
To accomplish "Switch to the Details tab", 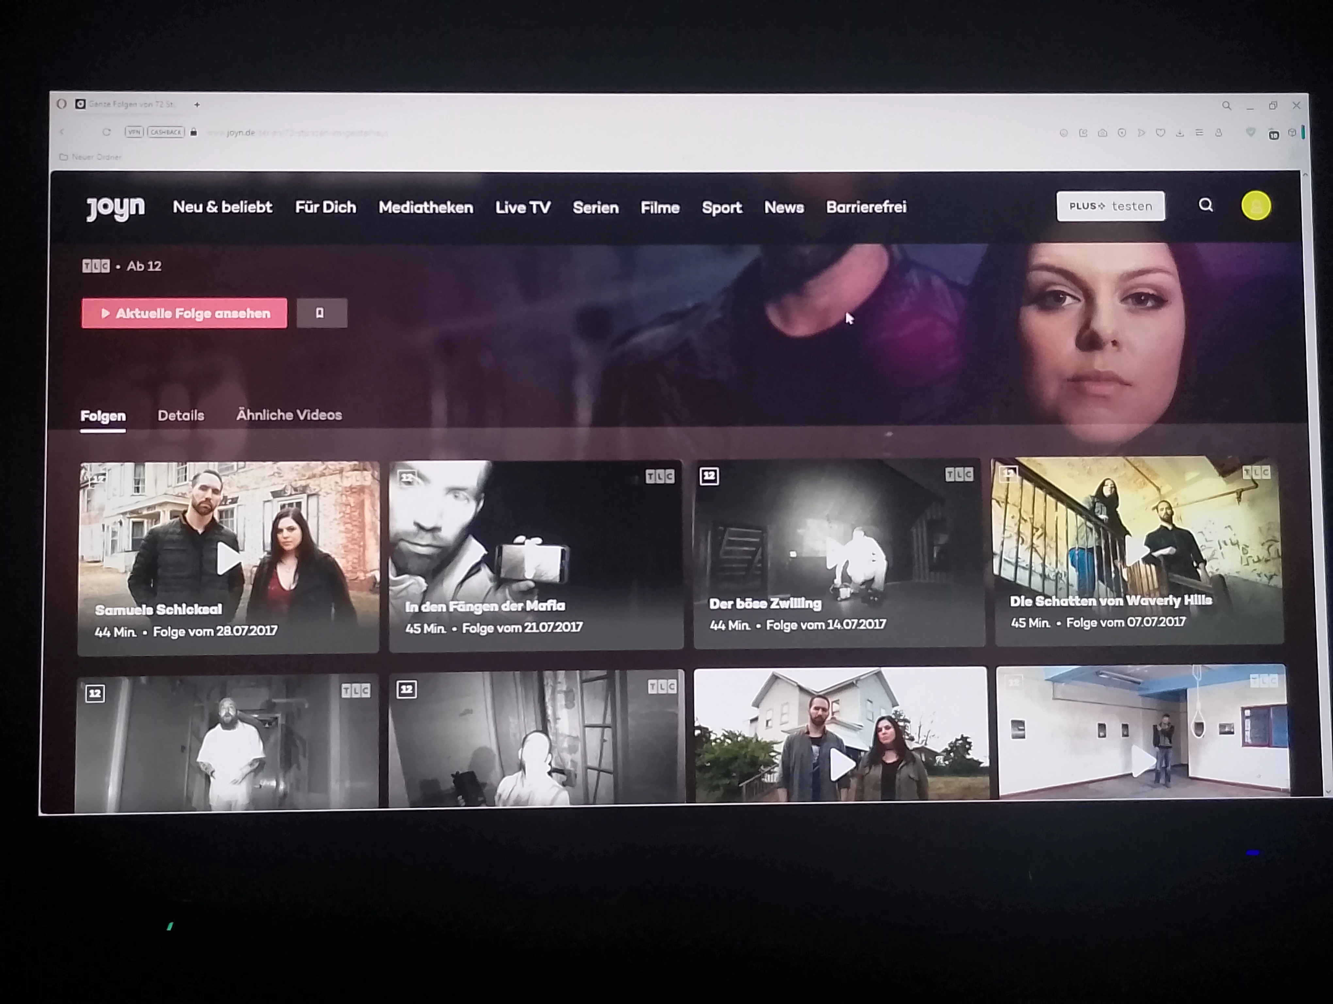I will [181, 415].
